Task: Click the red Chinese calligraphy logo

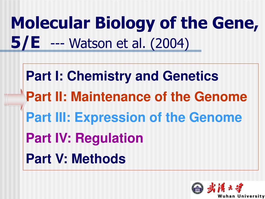Action: point(225,188)
